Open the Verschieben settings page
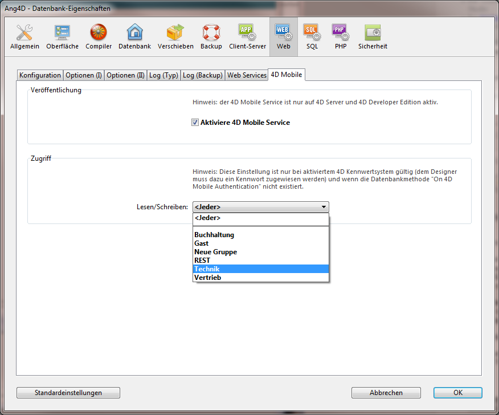This screenshot has height=415, width=499. [x=175, y=37]
